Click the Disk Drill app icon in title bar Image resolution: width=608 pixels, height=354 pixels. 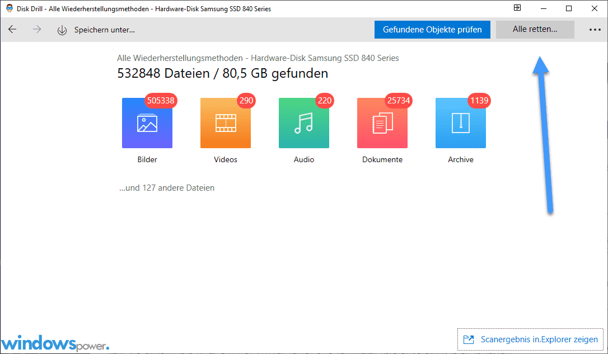coord(10,8)
